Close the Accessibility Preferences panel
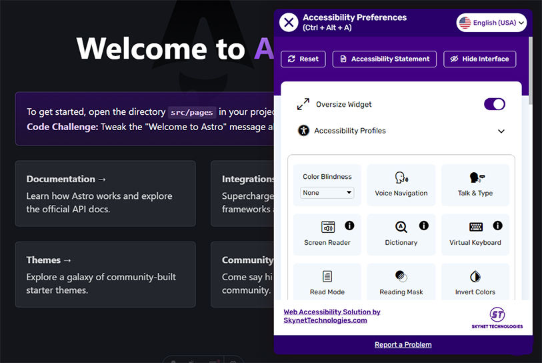 (x=289, y=23)
